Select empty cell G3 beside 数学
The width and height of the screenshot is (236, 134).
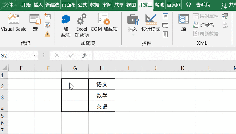click(75, 95)
